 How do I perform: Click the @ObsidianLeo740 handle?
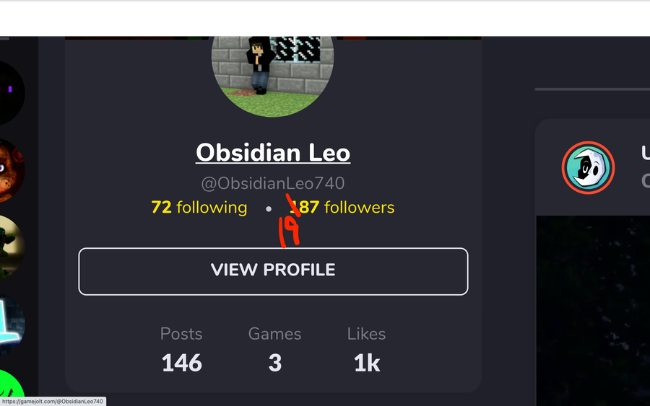273,183
